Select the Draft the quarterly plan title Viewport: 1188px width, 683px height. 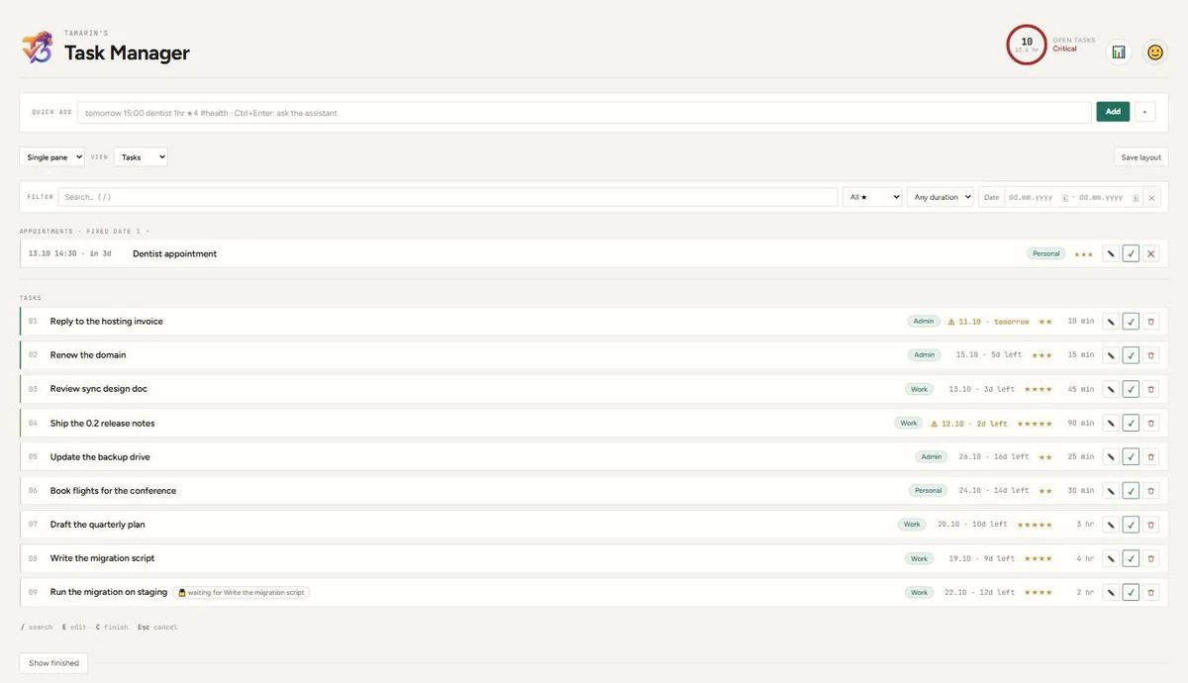[98, 525]
